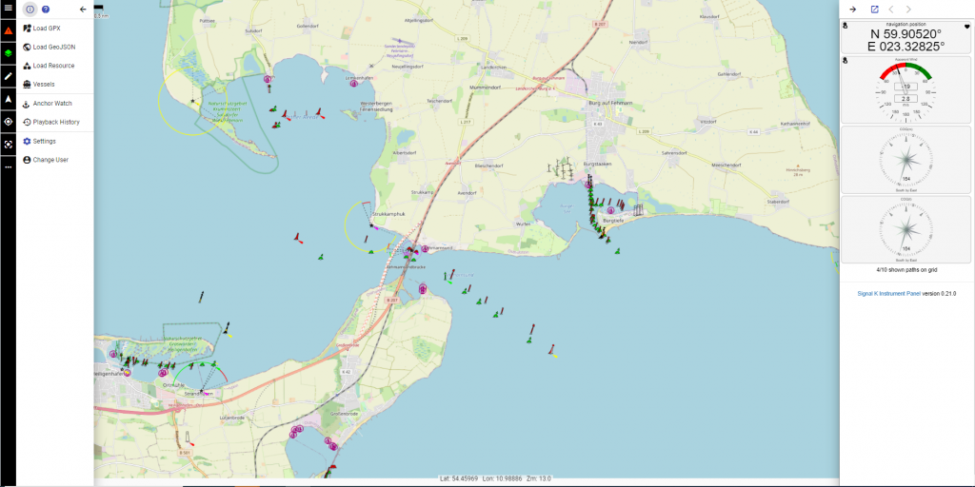Open the blue help question mark icon
Image resolution: width=975 pixels, height=487 pixels.
pos(46,10)
